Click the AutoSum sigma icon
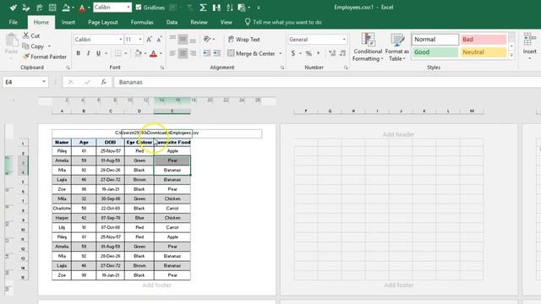The width and height of the screenshot is (541, 304). click(x=203, y=8)
